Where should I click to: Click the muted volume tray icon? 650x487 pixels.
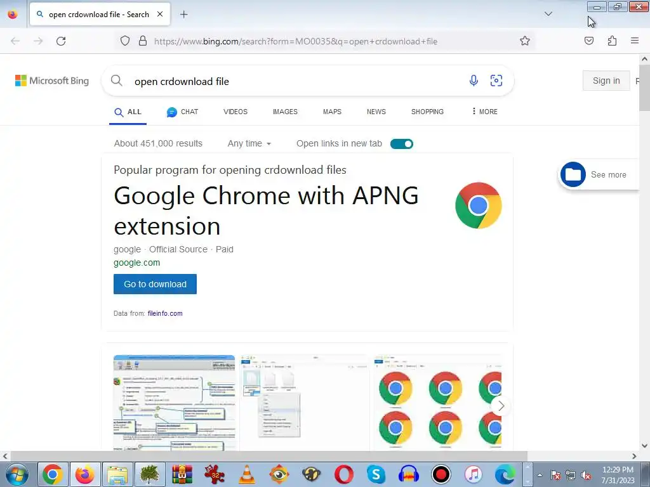click(x=586, y=475)
